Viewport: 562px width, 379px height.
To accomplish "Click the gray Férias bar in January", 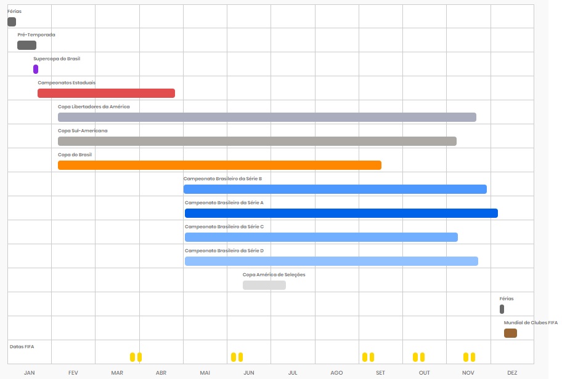I will 12,22.
